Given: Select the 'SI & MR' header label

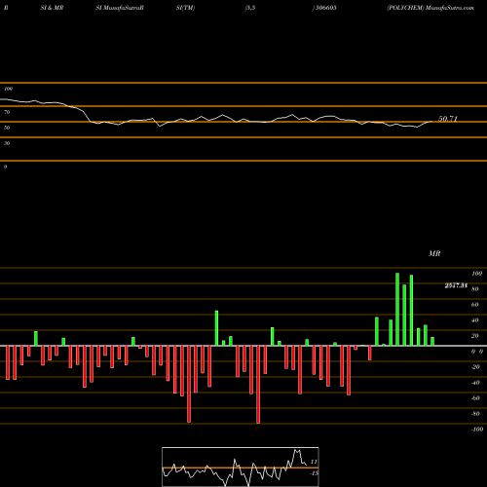Looking at the screenshot, I should click(52, 8).
